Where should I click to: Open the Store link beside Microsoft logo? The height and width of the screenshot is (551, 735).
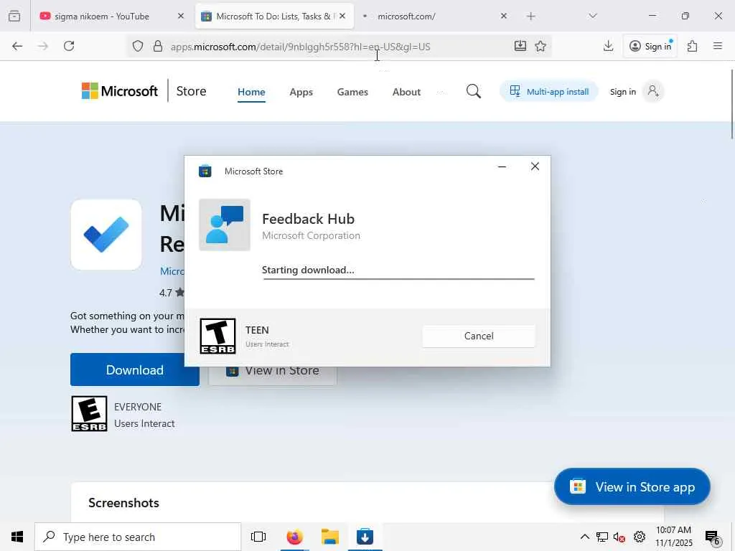tap(191, 91)
